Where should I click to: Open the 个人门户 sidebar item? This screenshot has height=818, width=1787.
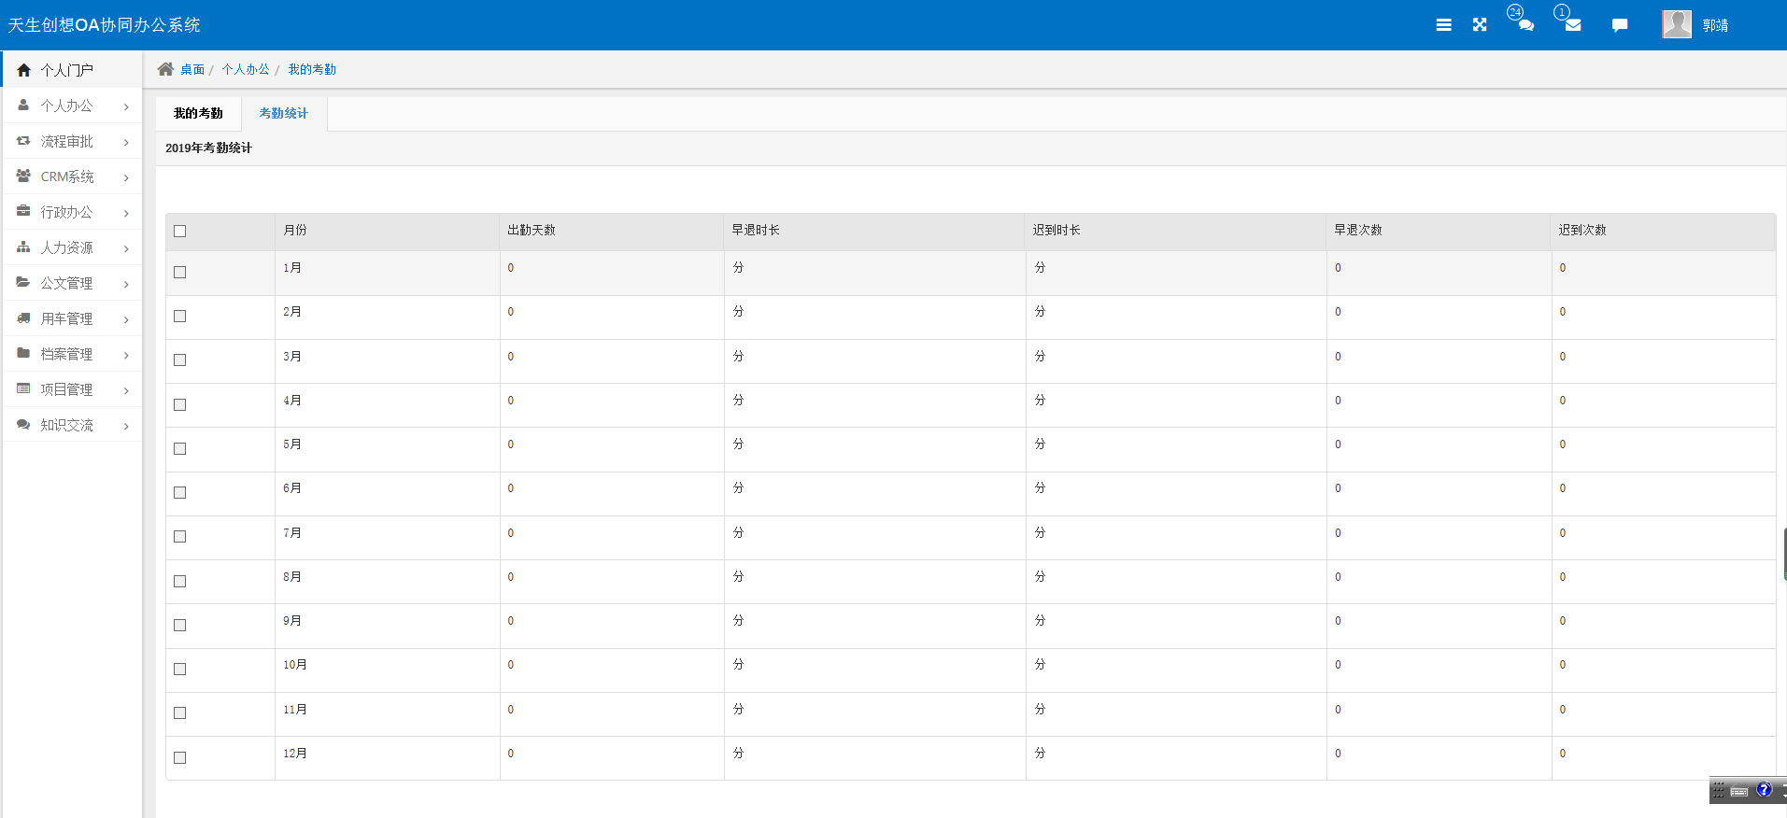pyautogui.click(x=66, y=71)
